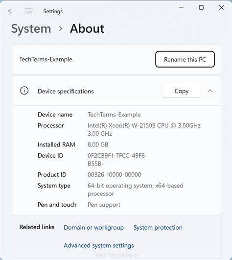This screenshot has height=260, width=232.
Task: Open System protection link
Action: point(158,228)
